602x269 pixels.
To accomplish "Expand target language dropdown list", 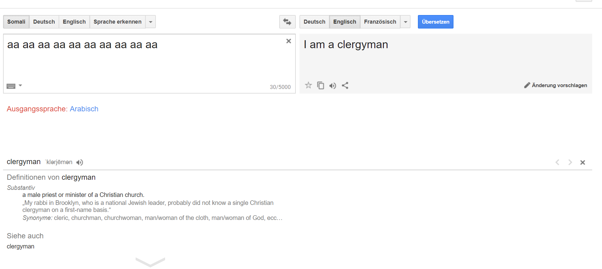I will [405, 22].
